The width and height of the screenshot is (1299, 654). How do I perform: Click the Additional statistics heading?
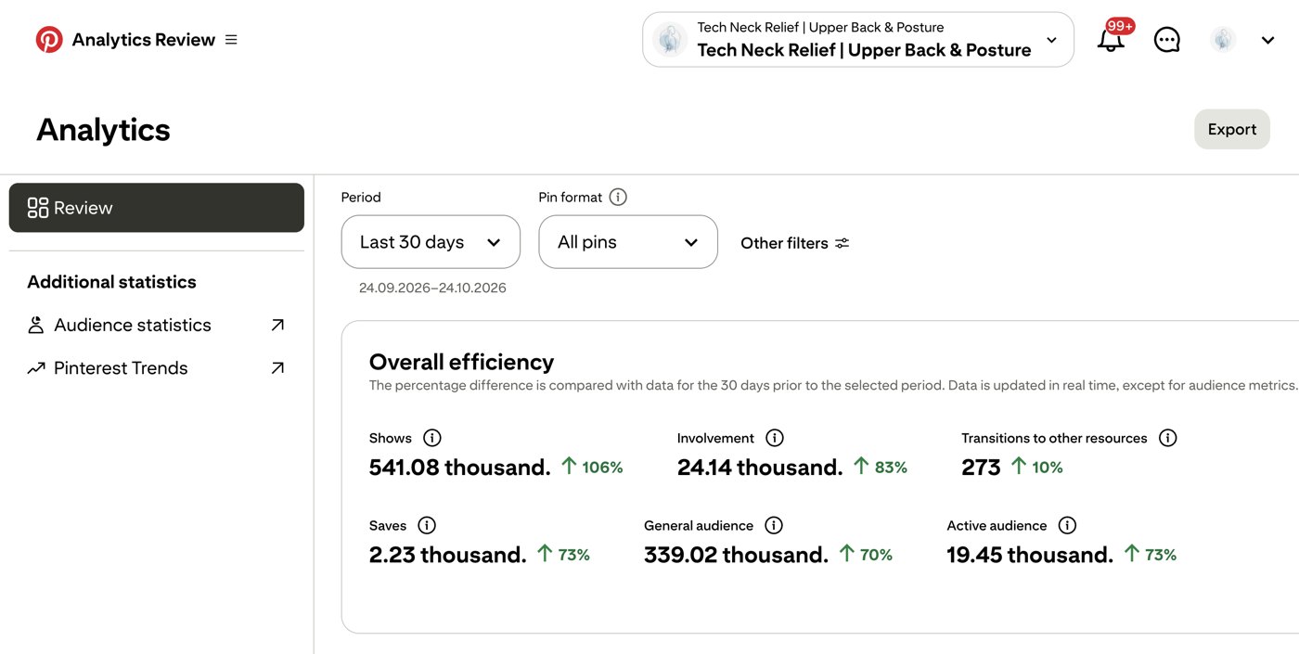111,282
